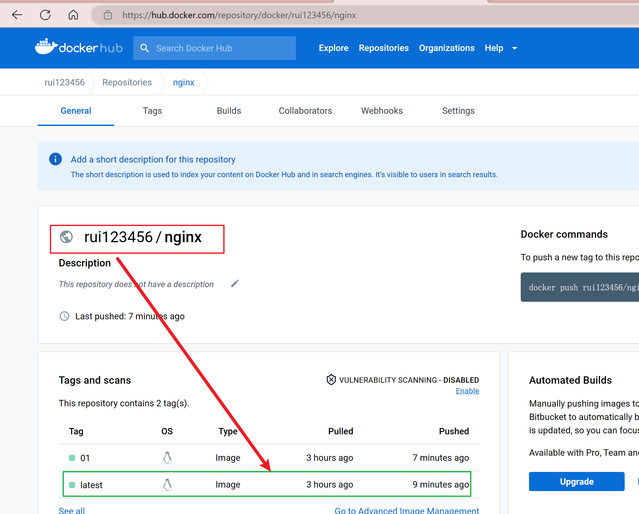Click the green status dot for latest tag

(x=72, y=485)
